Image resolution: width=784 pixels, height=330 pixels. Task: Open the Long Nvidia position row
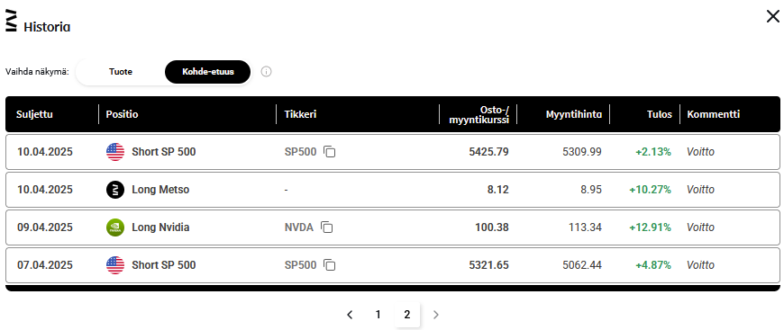[x=393, y=227]
